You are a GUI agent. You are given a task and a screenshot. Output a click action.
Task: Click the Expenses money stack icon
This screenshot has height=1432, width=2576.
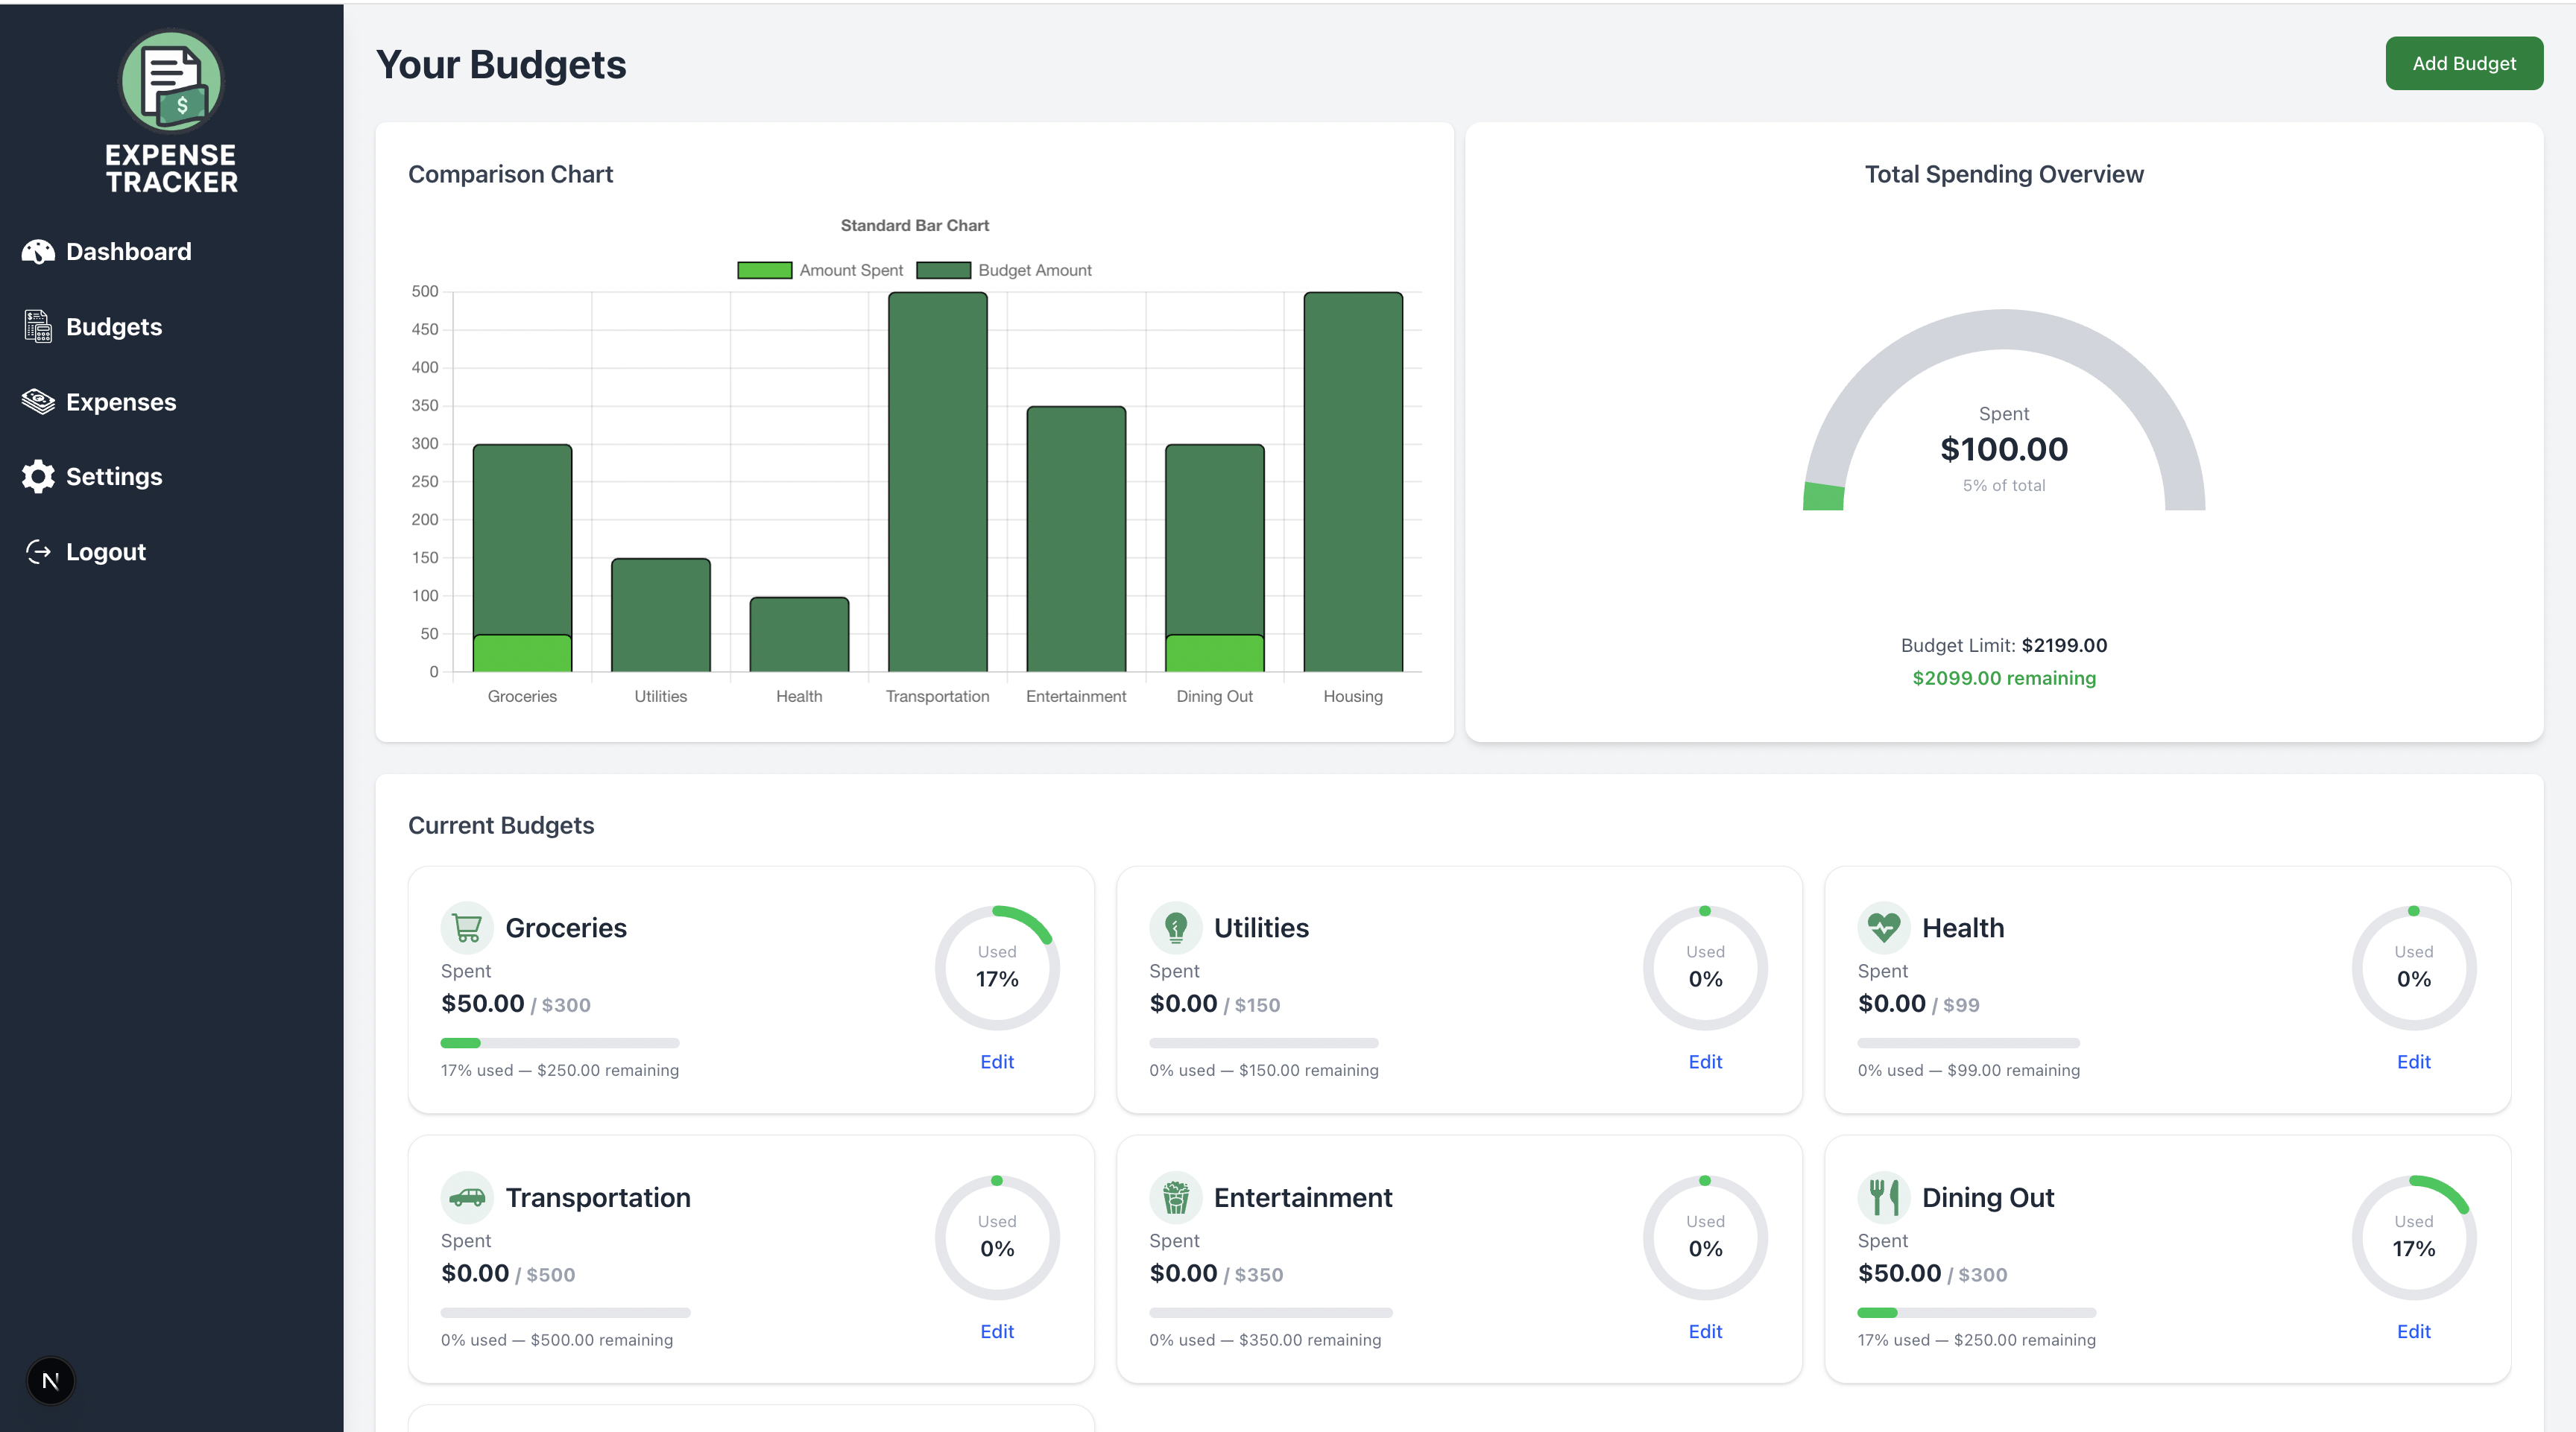(38, 402)
